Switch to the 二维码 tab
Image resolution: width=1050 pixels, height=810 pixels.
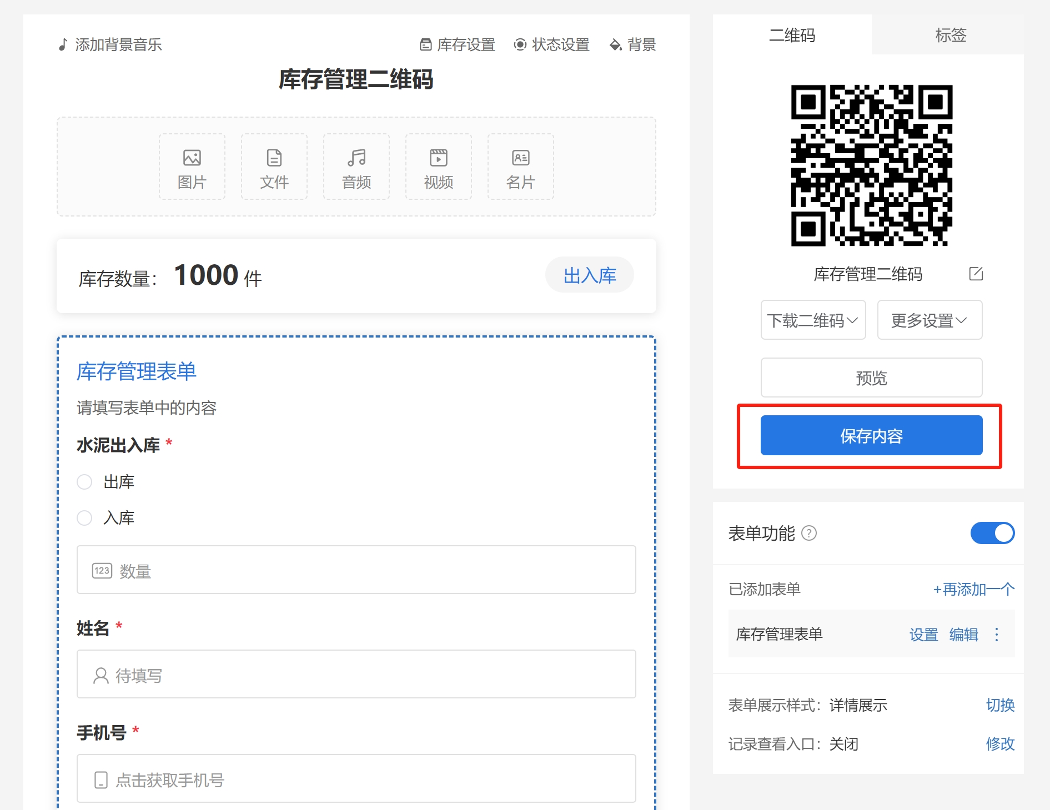coord(792,35)
